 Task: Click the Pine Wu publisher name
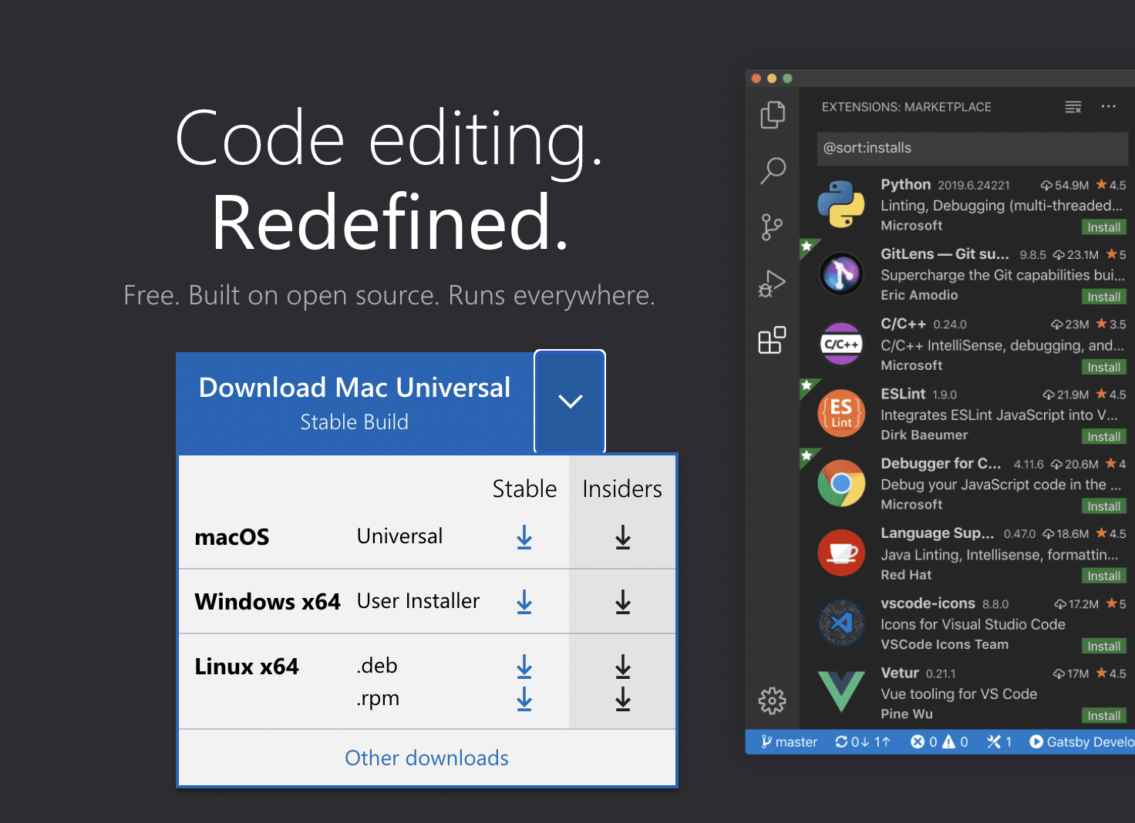coord(907,714)
